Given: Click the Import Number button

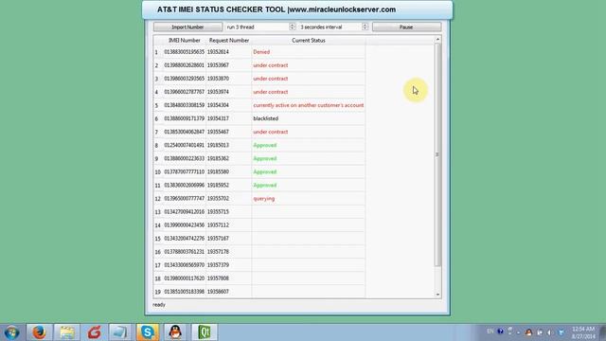Looking at the screenshot, I should point(187,27).
